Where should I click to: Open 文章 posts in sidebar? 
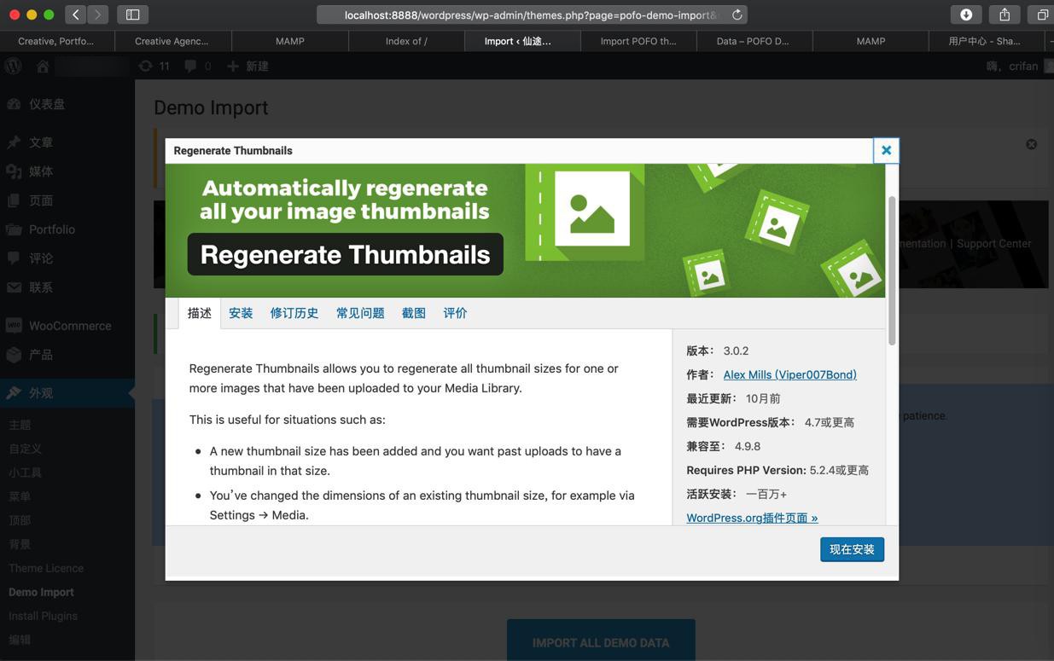pos(67,142)
